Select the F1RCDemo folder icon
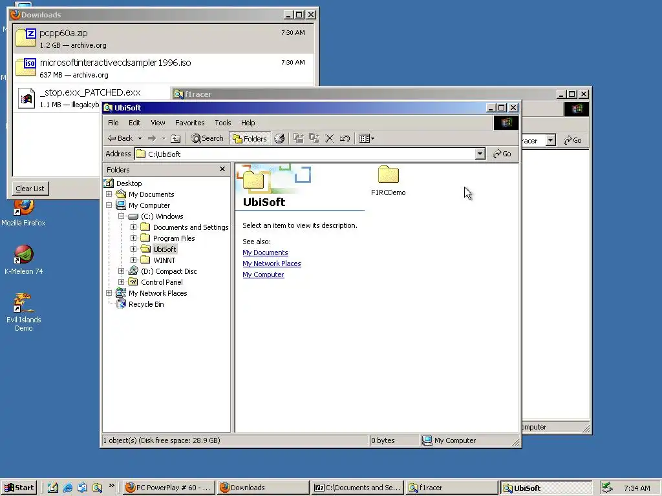 point(388,175)
